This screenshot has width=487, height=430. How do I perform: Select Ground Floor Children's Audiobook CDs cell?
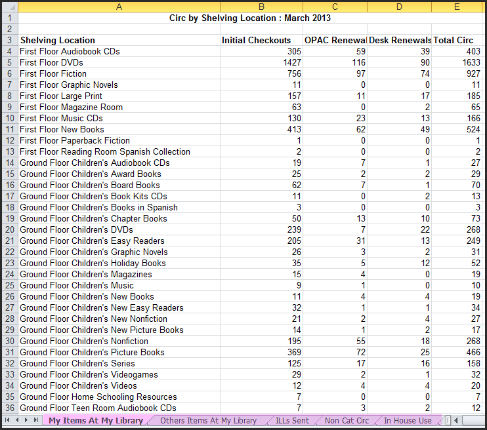pyautogui.click(x=119, y=163)
